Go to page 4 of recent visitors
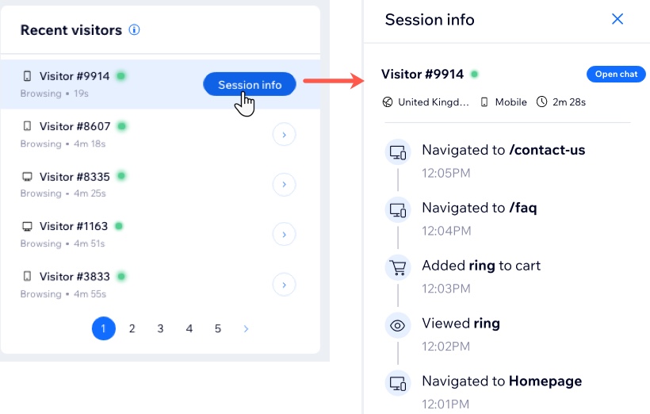 [189, 328]
